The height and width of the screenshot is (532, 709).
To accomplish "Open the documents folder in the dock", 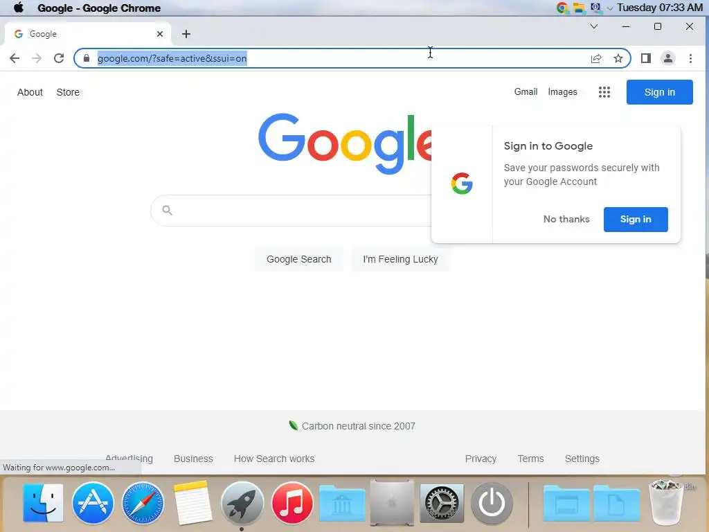I will point(616,503).
